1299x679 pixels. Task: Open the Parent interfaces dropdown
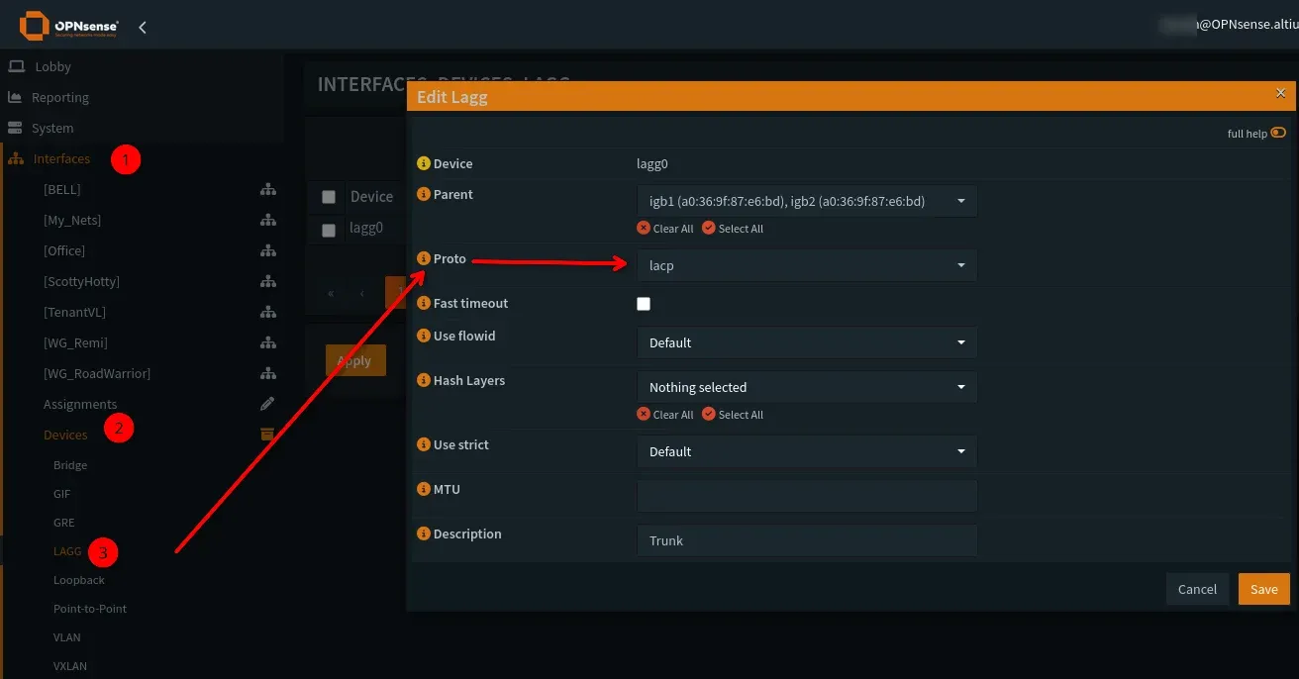807,201
